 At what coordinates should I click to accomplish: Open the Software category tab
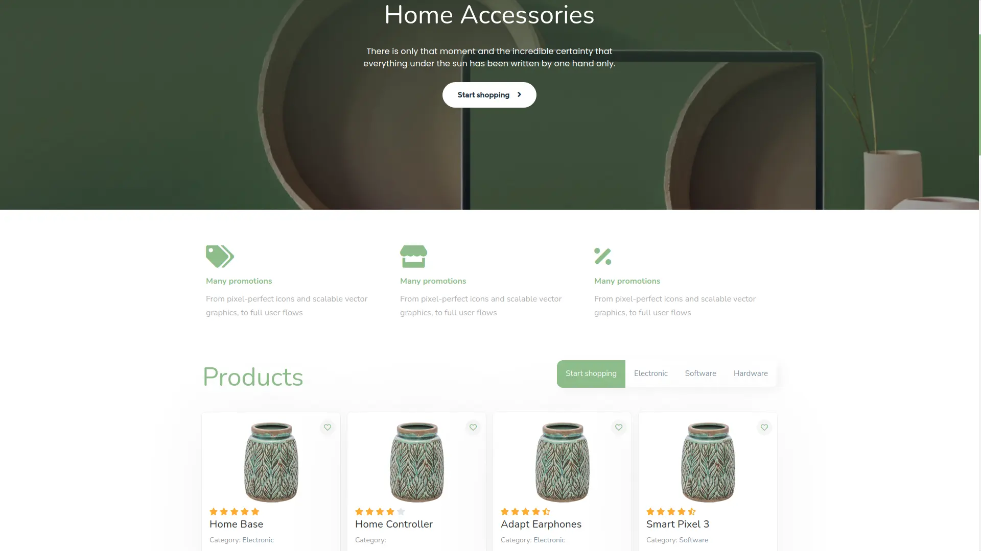(700, 373)
